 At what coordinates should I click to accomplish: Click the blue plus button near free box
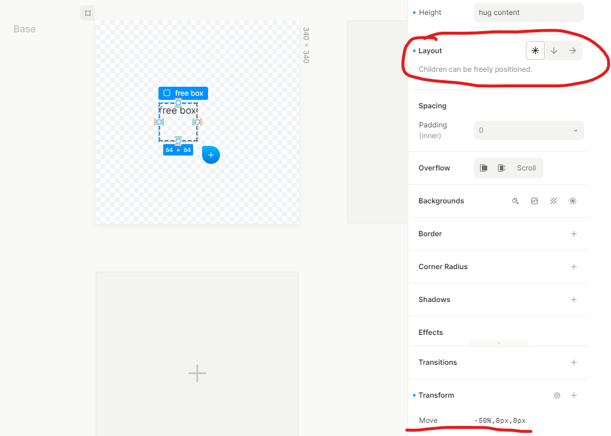(211, 155)
